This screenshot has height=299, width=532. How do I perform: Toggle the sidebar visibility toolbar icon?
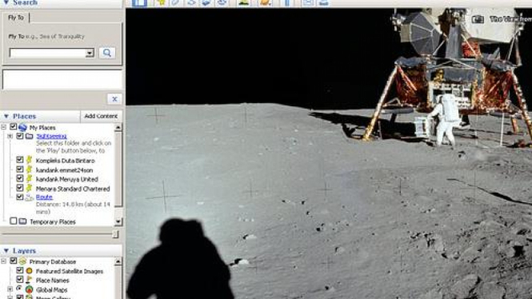click(x=139, y=2)
